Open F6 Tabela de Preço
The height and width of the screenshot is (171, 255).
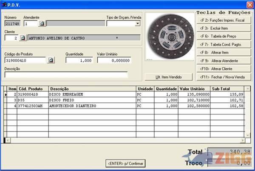(223, 36)
